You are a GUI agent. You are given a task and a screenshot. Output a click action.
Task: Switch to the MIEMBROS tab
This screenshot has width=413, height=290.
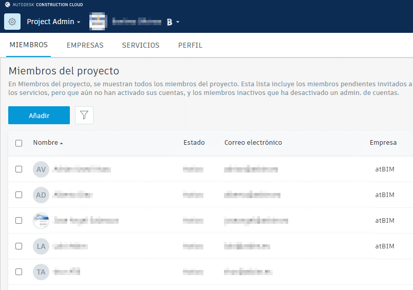click(x=28, y=45)
